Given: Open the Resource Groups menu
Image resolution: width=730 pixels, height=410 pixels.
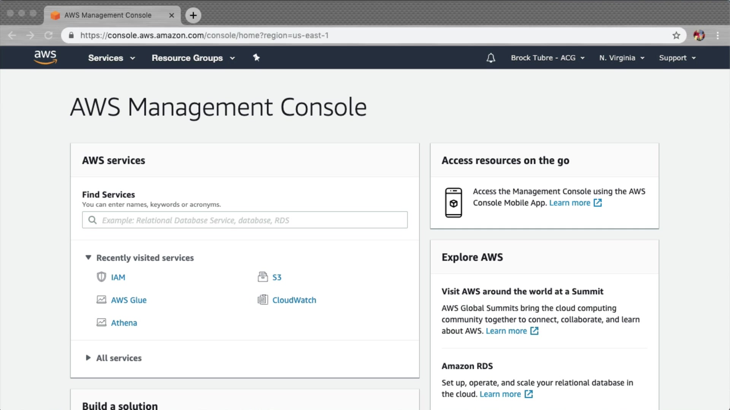Looking at the screenshot, I should tap(193, 58).
